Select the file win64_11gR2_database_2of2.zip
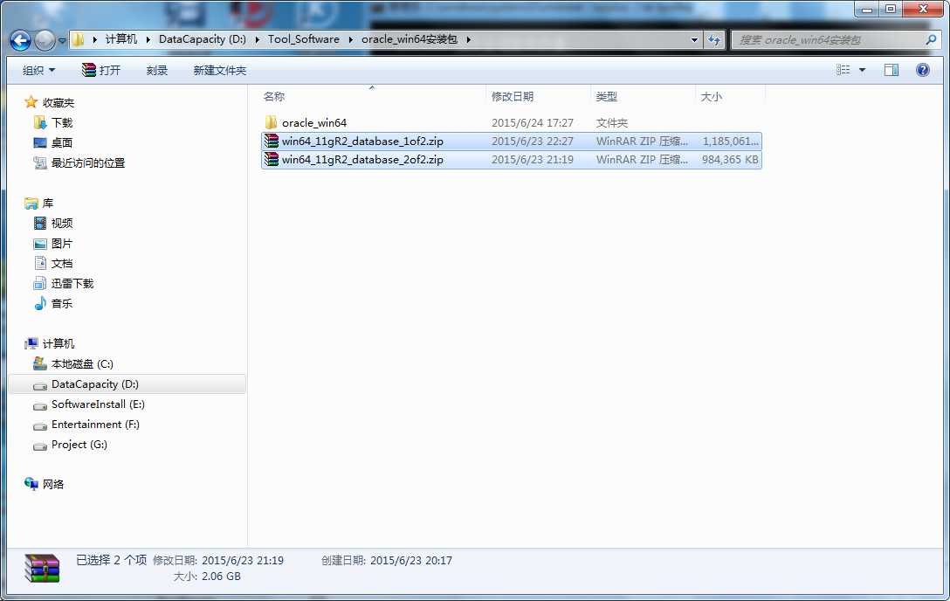Viewport: 950px width, 601px height. pyautogui.click(x=362, y=159)
